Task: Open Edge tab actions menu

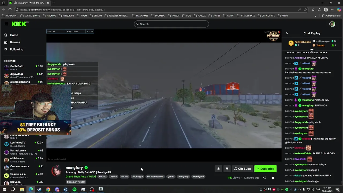Action: click(3, 3)
